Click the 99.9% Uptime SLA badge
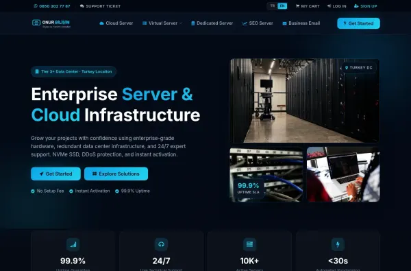This screenshot has height=271, width=411. click(x=249, y=188)
